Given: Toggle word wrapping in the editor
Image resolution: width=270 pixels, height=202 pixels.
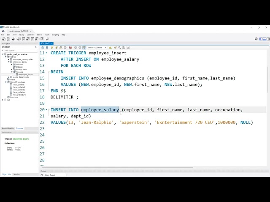Looking at the screenshot, I should (x=128, y=48).
